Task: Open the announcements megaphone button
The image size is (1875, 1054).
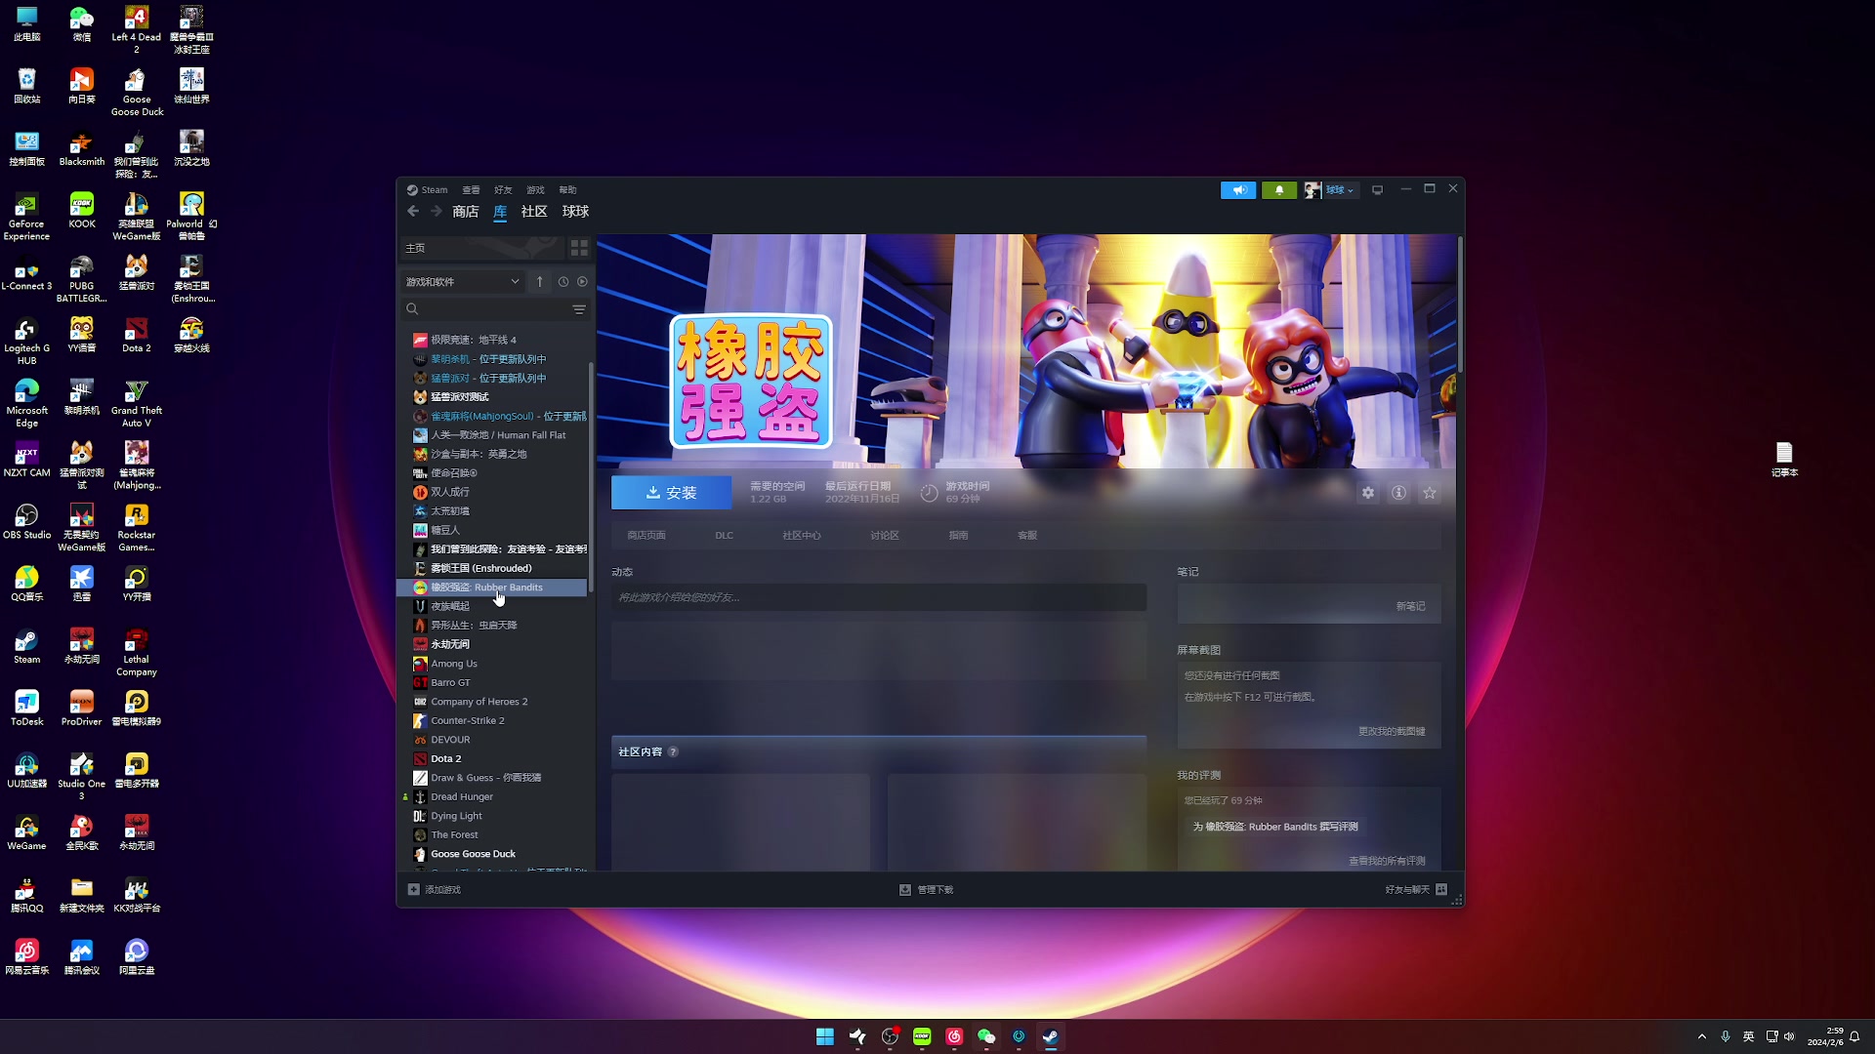Action: [1238, 190]
